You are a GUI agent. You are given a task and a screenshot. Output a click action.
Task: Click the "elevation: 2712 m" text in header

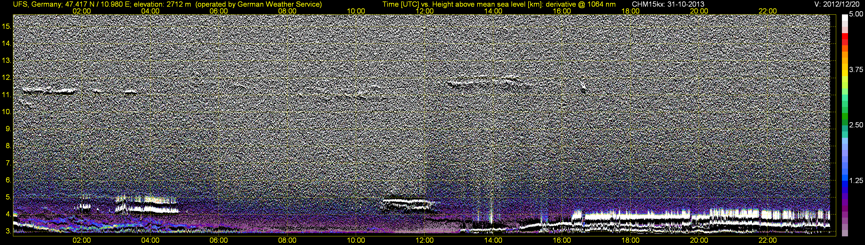163,4
